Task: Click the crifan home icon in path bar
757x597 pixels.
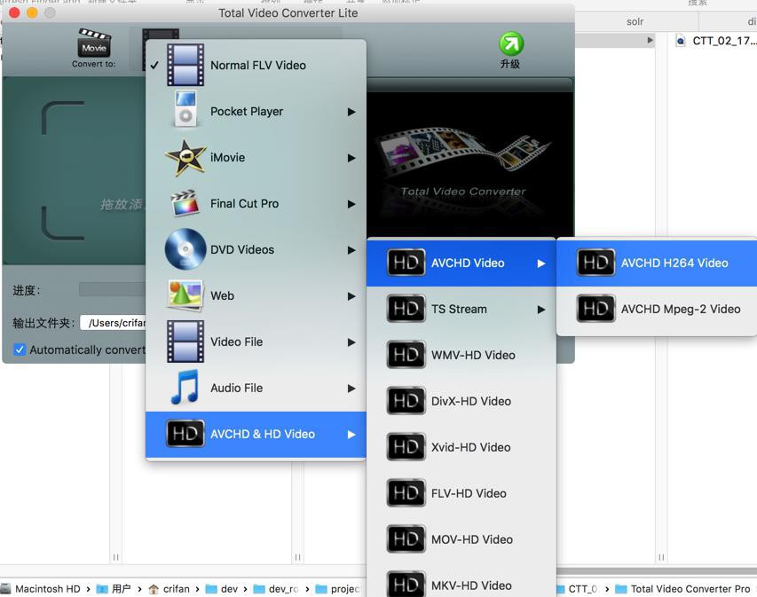Action: pyautogui.click(x=154, y=589)
